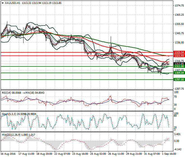Click the RSI level 30 scale label
185x157 pixels.
(x=175, y=105)
